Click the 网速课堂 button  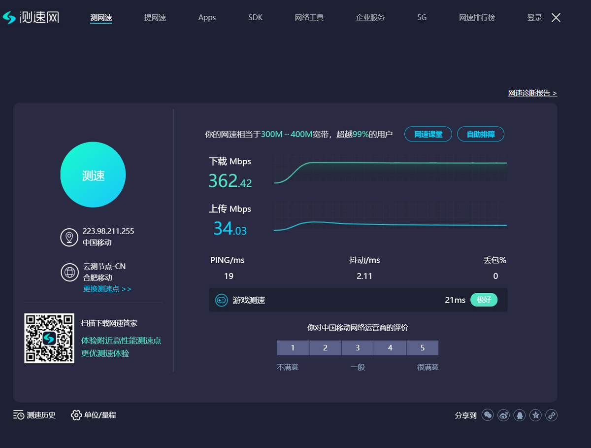tap(428, 134)
